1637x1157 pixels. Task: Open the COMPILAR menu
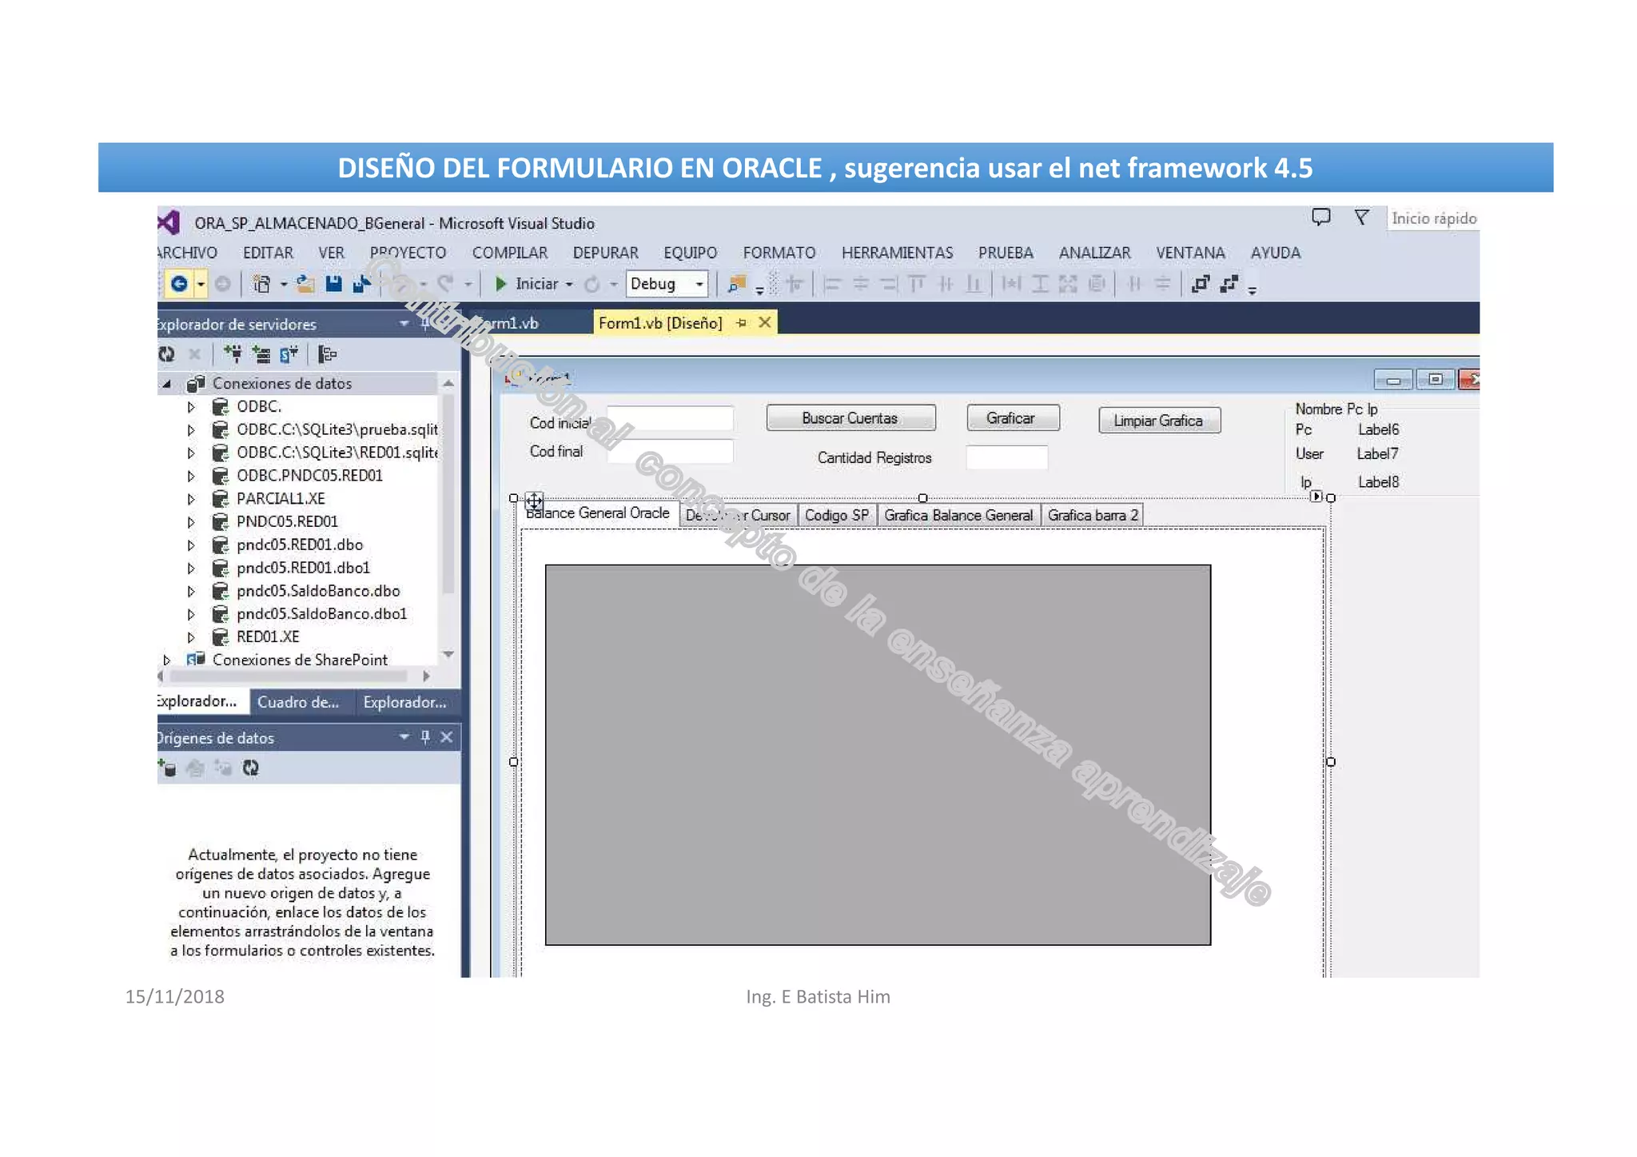click(x=510, y=253)
